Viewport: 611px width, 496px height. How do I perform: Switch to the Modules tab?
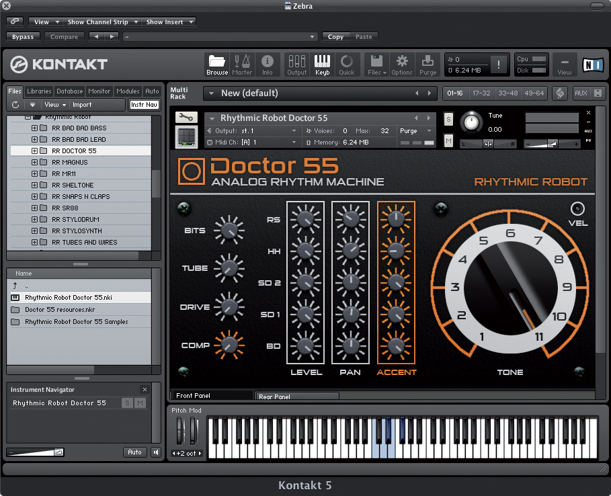tap(128, 91)
